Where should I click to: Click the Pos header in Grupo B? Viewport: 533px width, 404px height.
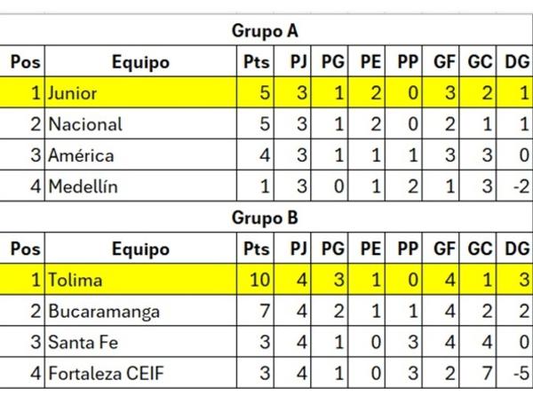pyautogui.click(x=23, y=250)
